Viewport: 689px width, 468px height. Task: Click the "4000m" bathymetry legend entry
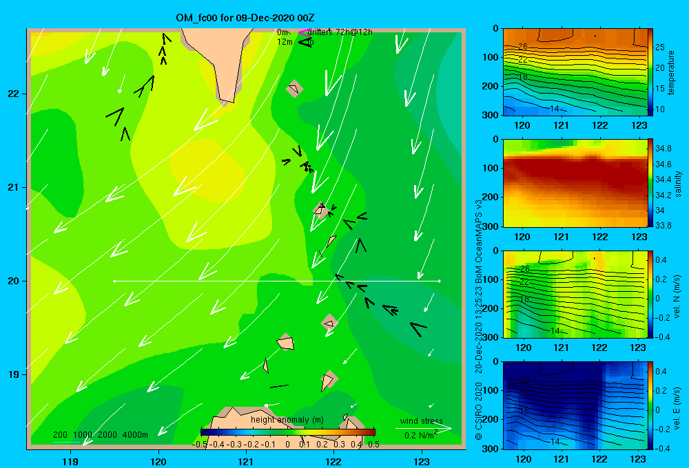click(135, 435)
